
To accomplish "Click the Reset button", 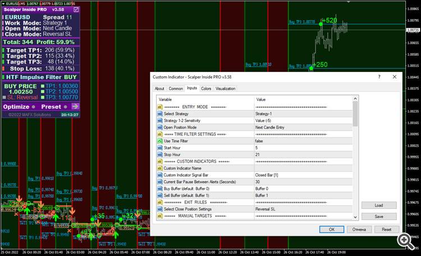I will tap(386, 230).
